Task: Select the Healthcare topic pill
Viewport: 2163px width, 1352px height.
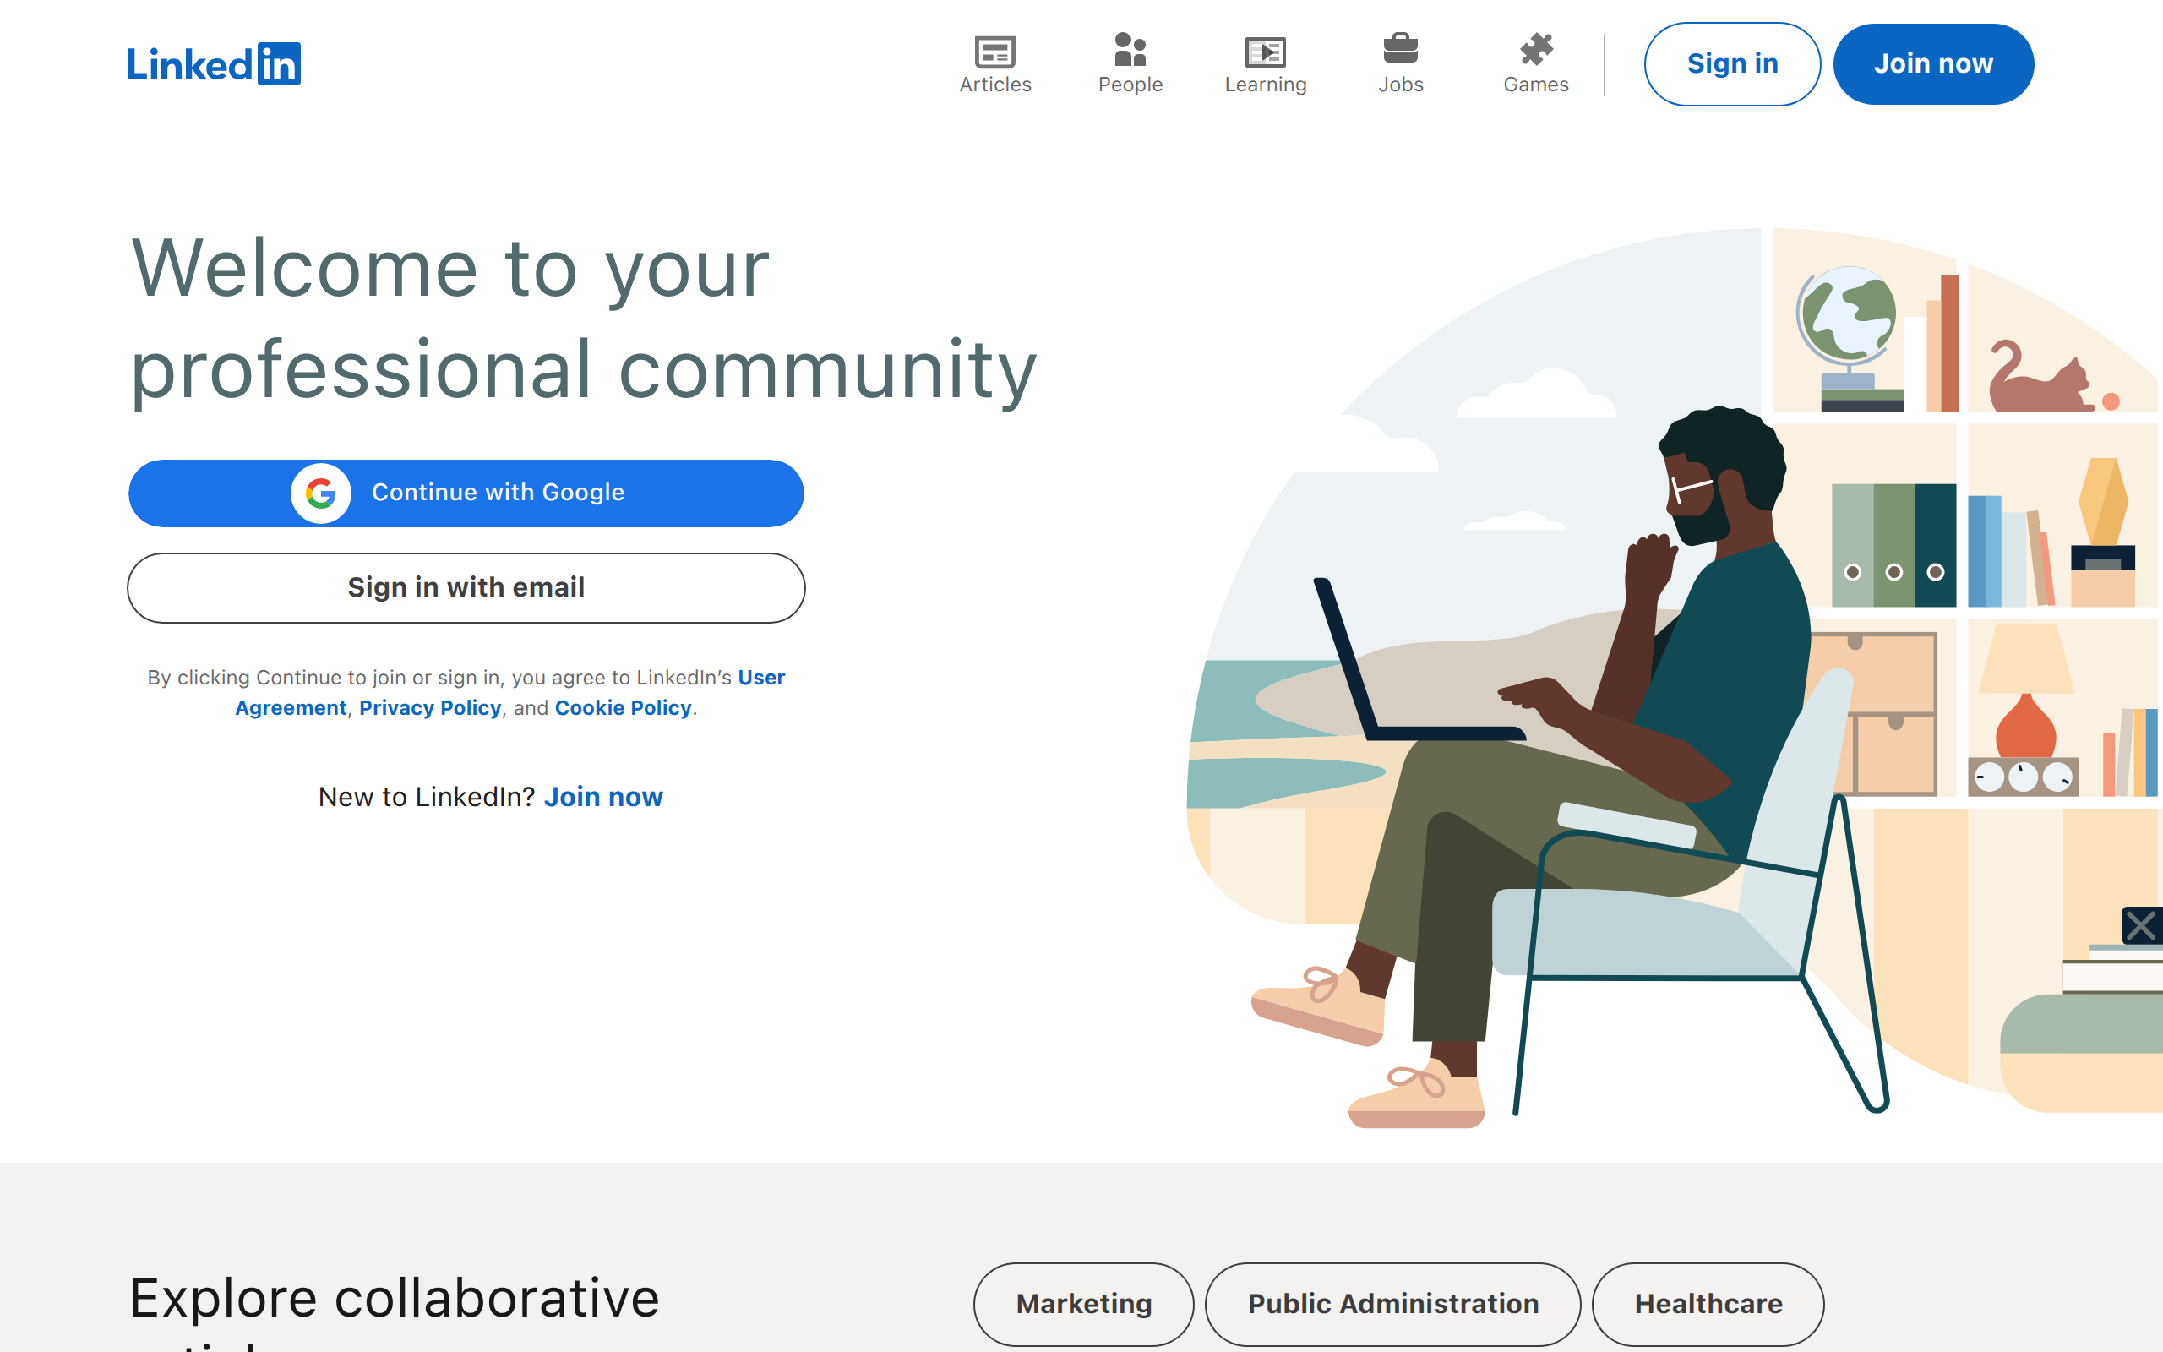Action: [1707, 1304]
